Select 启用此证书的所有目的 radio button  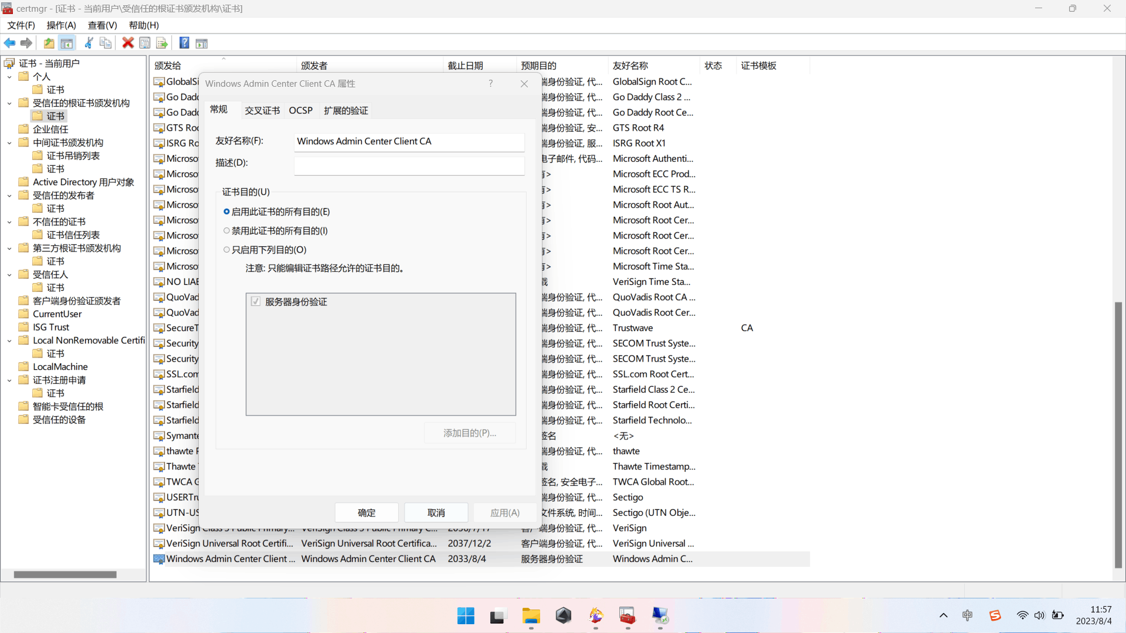point(226,212)
